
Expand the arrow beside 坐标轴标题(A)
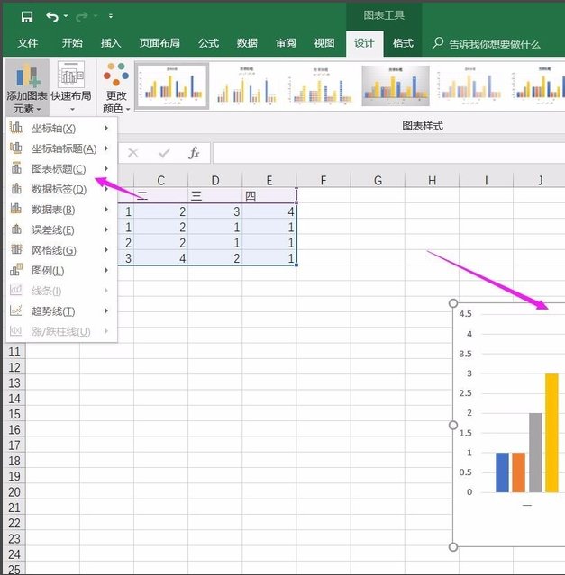click(106, 148)
